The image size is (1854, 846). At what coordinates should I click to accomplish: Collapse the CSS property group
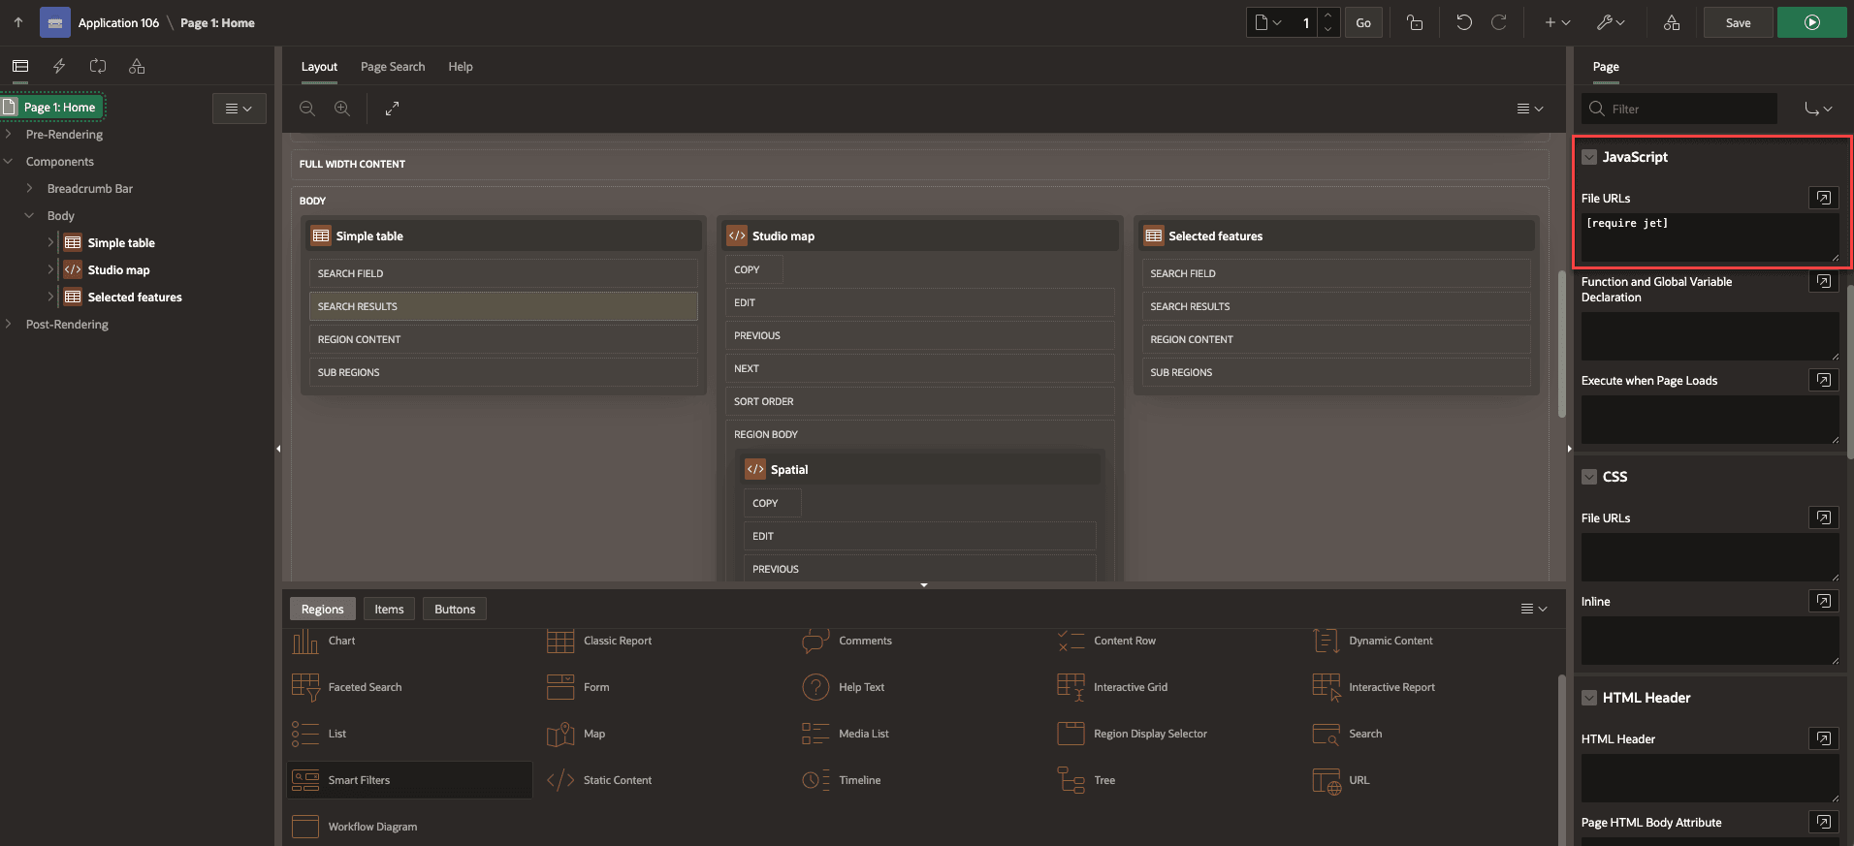1589,477
